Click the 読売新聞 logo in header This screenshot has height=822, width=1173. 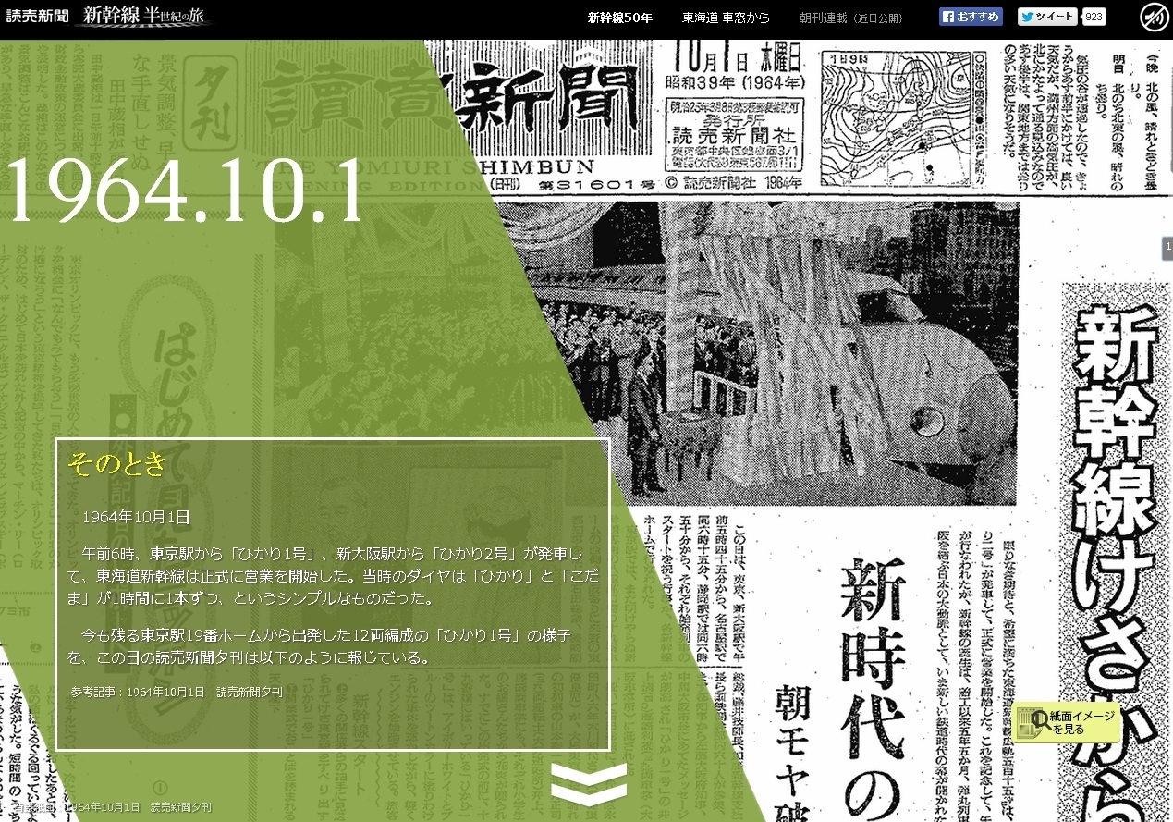[37, 16]
